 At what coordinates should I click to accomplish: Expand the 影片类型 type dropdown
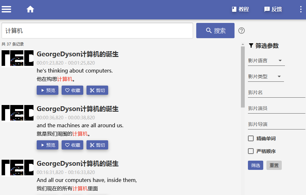(266, 77)
